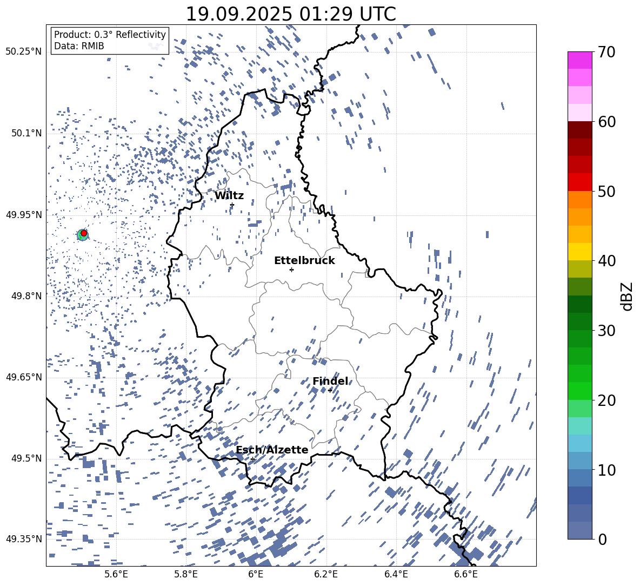Screen dimensions: 640x585
Task: Click the cross marker beside Findel
Action: 330,390
